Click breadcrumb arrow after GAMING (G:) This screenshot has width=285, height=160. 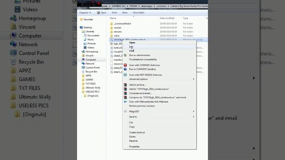[x=127, y=6]
